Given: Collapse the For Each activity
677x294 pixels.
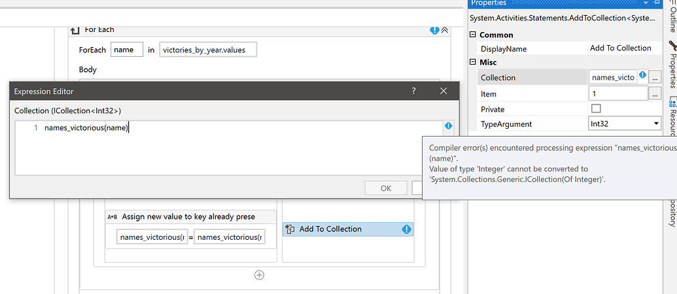Looking at the screenshot, I should pos(445,30).
